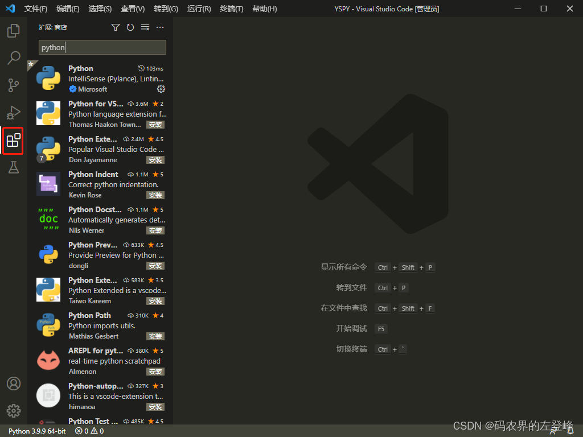The width and height of the screenshot is (583, 437).
Task: Click Ctrl key beside 显示所有命令 shortcut
Action: point(383,267)
